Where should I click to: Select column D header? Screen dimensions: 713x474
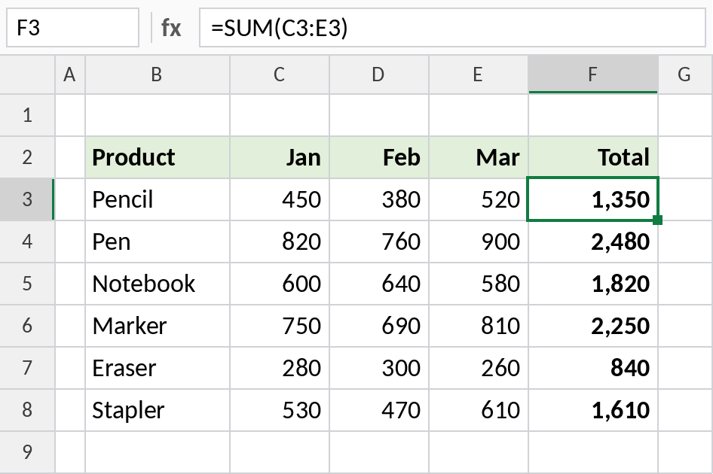tap(379, 74)
